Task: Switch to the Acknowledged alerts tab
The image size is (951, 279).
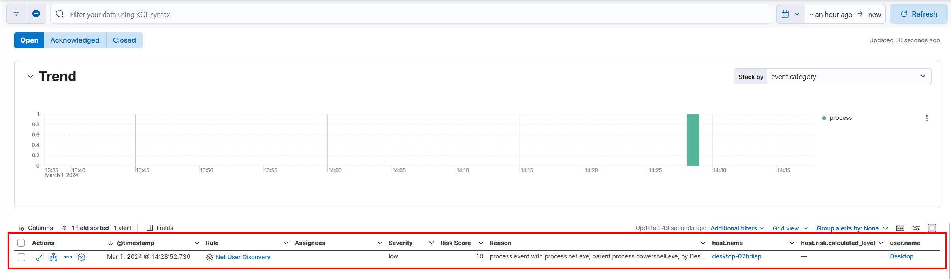Action: click(75, 40)
